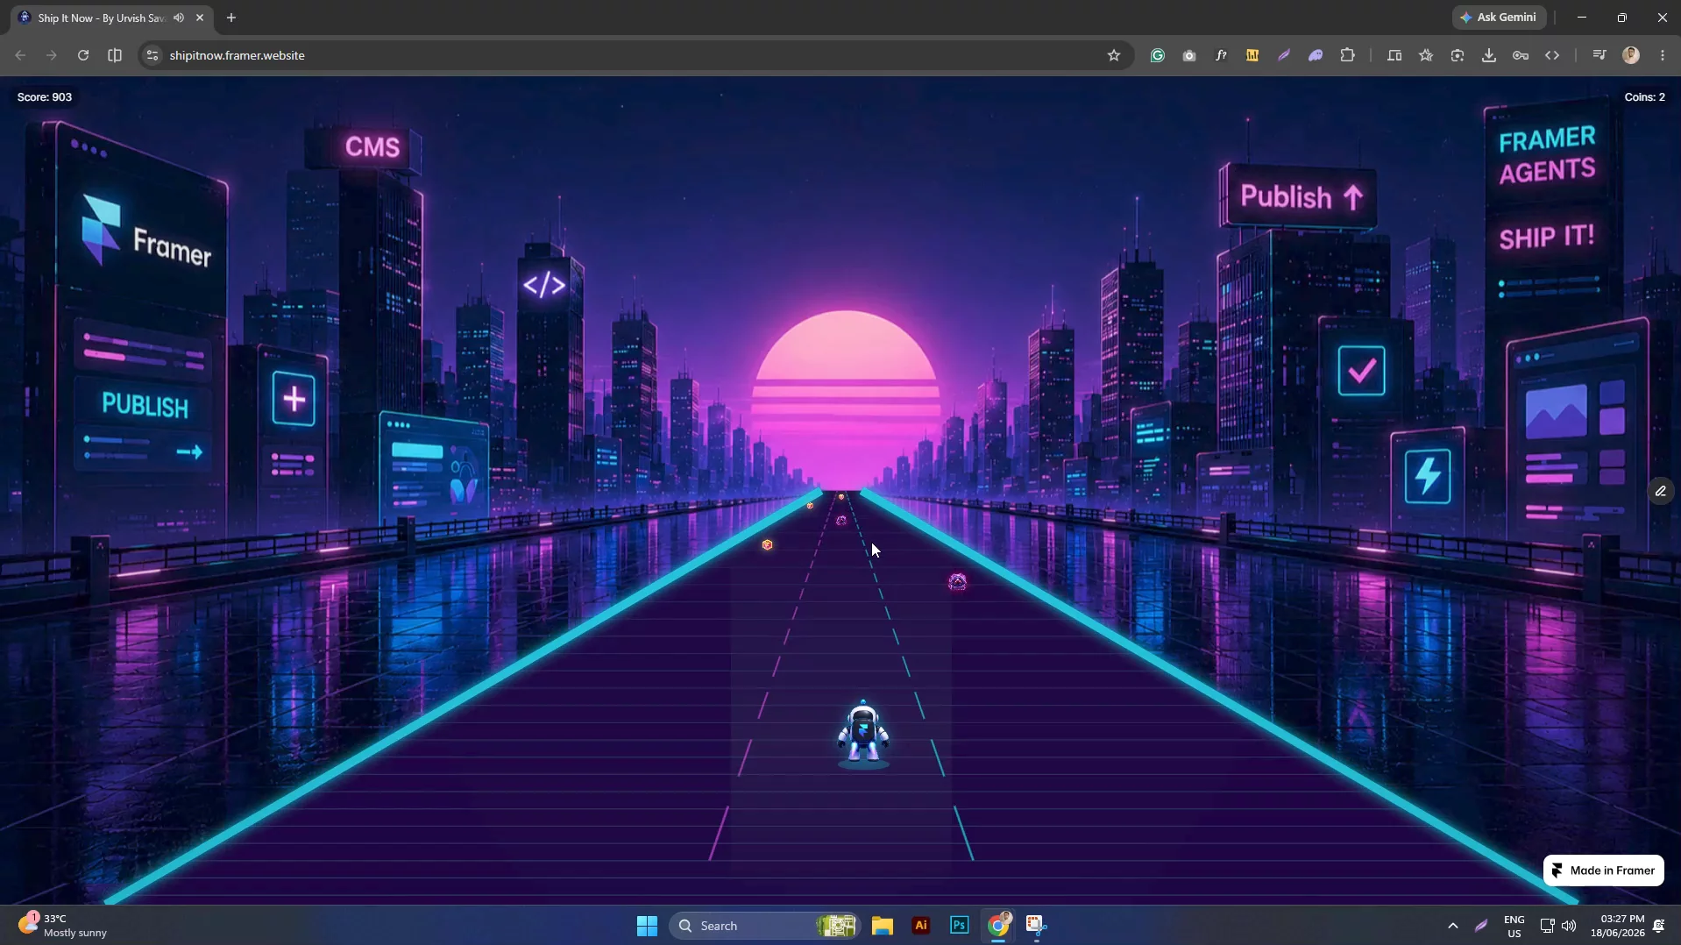Open the Windows Start menu
Image resolution: width=1681 pixels, height=945 pixels.
click(x=647, y=926)
